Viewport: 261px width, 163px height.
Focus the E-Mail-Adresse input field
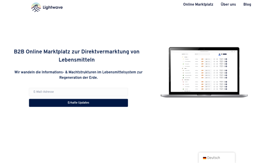(x=78, y=92)
